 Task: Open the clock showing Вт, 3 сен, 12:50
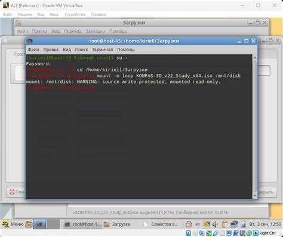pyautogui.click(x=265, y=224)
